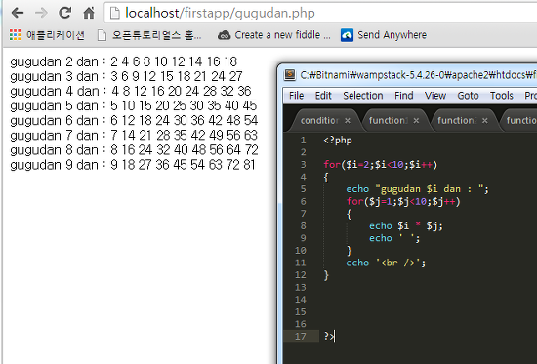The height and width of the screenshot is (364, 537).
Task: Click the 'gugudan 7 dan' output row
Action: pos(134,136)
